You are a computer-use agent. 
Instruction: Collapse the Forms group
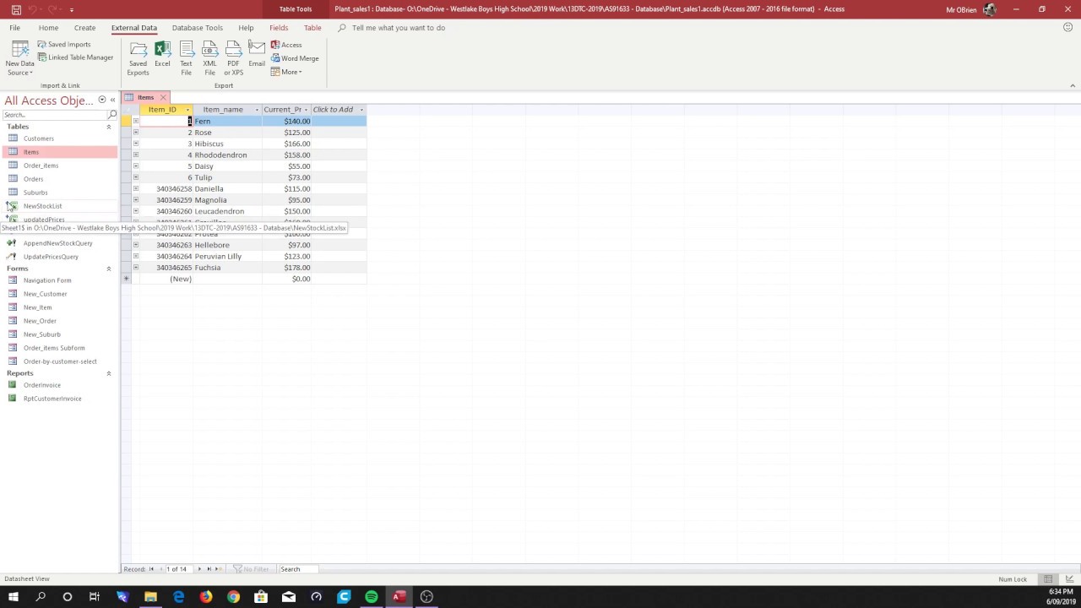click(108, 269)
